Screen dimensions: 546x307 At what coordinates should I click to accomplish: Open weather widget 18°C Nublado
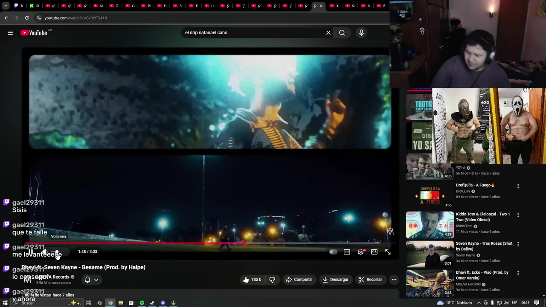pyautogui.click(x=454, y=303)
